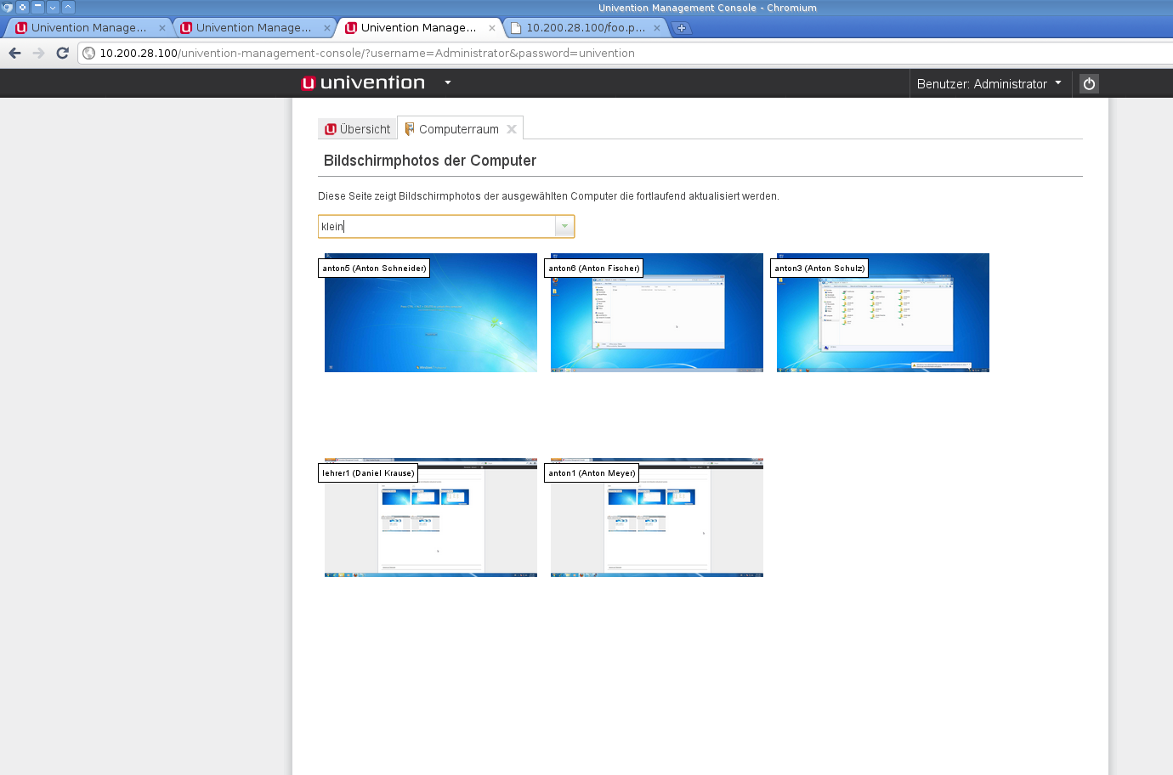
Task: Expand the room selection combo box arrow
Action: 564,226
